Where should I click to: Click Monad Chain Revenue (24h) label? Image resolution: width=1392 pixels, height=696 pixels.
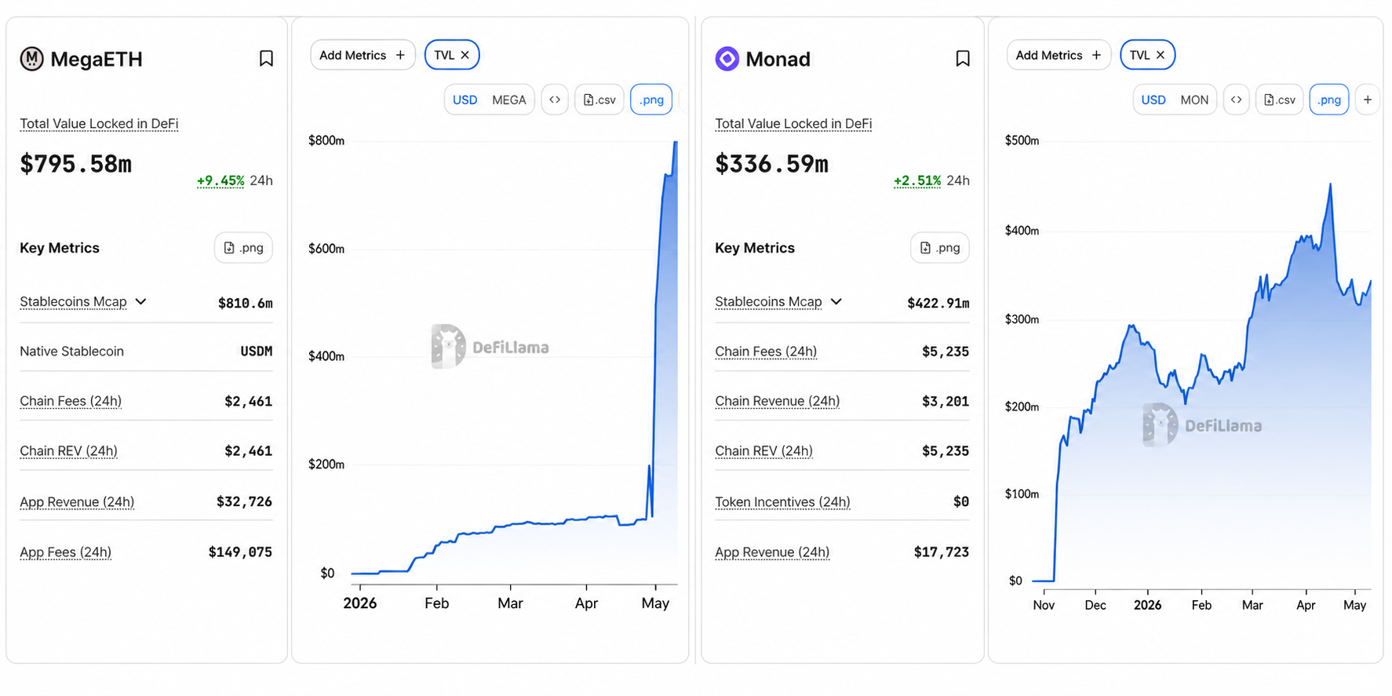778,401
